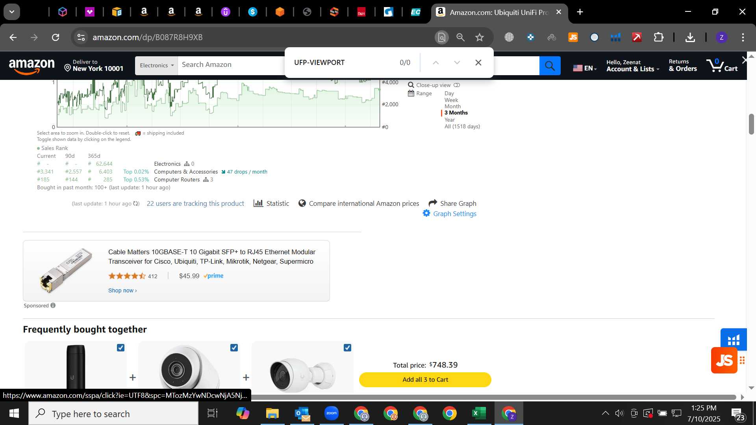
Task: Open the zoom magnifier icon in address bar
Action: [x=460, y=37]
